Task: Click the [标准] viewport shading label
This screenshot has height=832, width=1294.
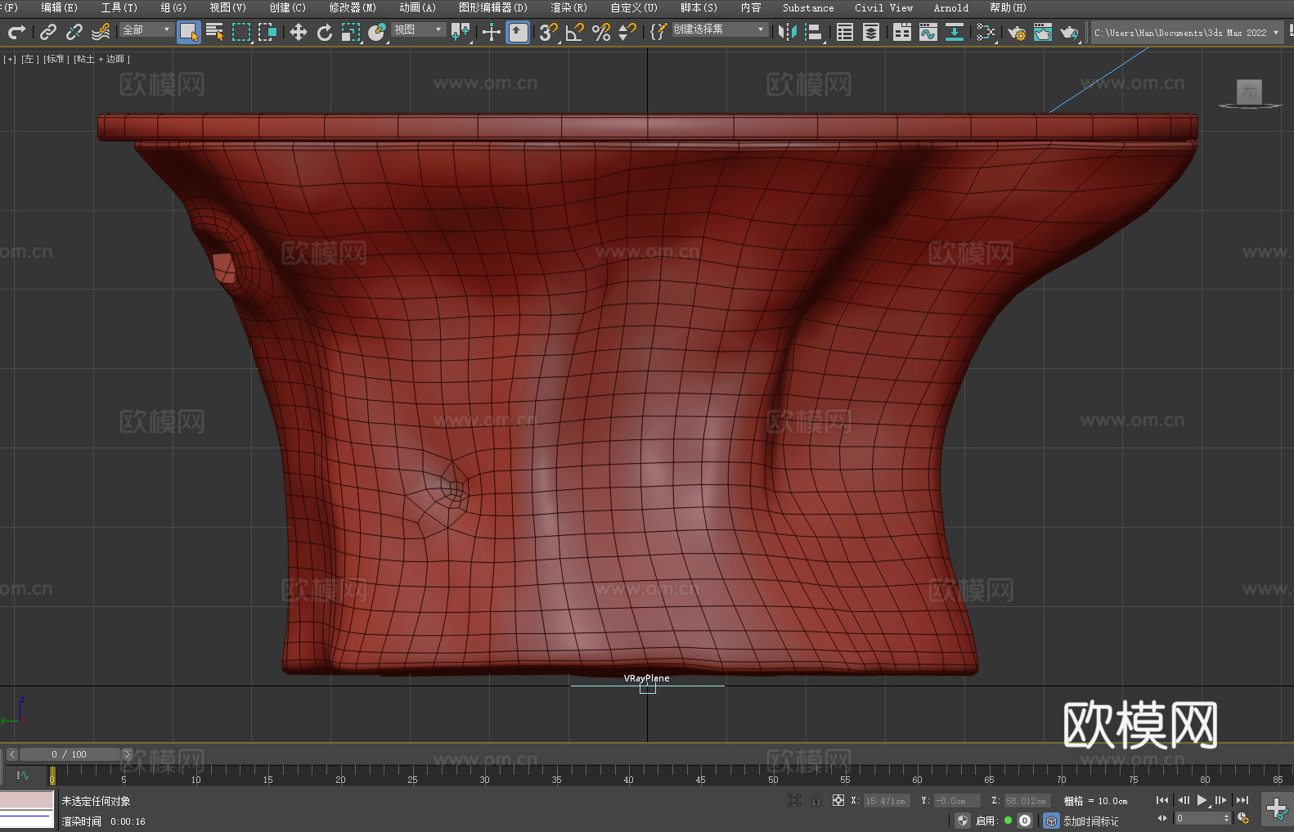Action: [56, 59]
